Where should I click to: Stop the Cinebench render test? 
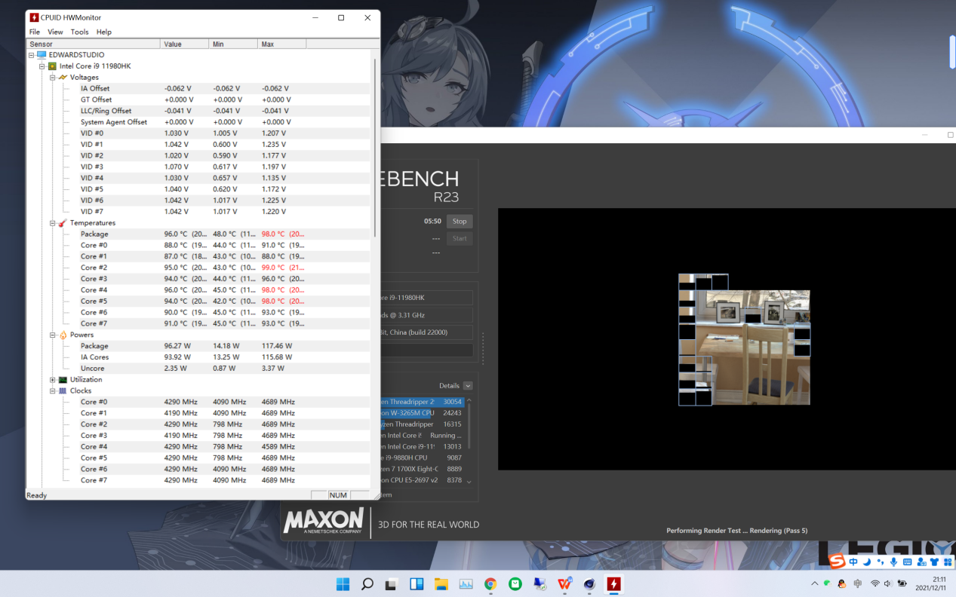(460, 221)
